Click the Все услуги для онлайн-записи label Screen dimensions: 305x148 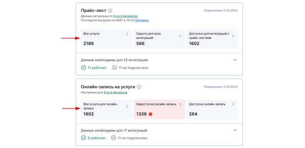101,106
